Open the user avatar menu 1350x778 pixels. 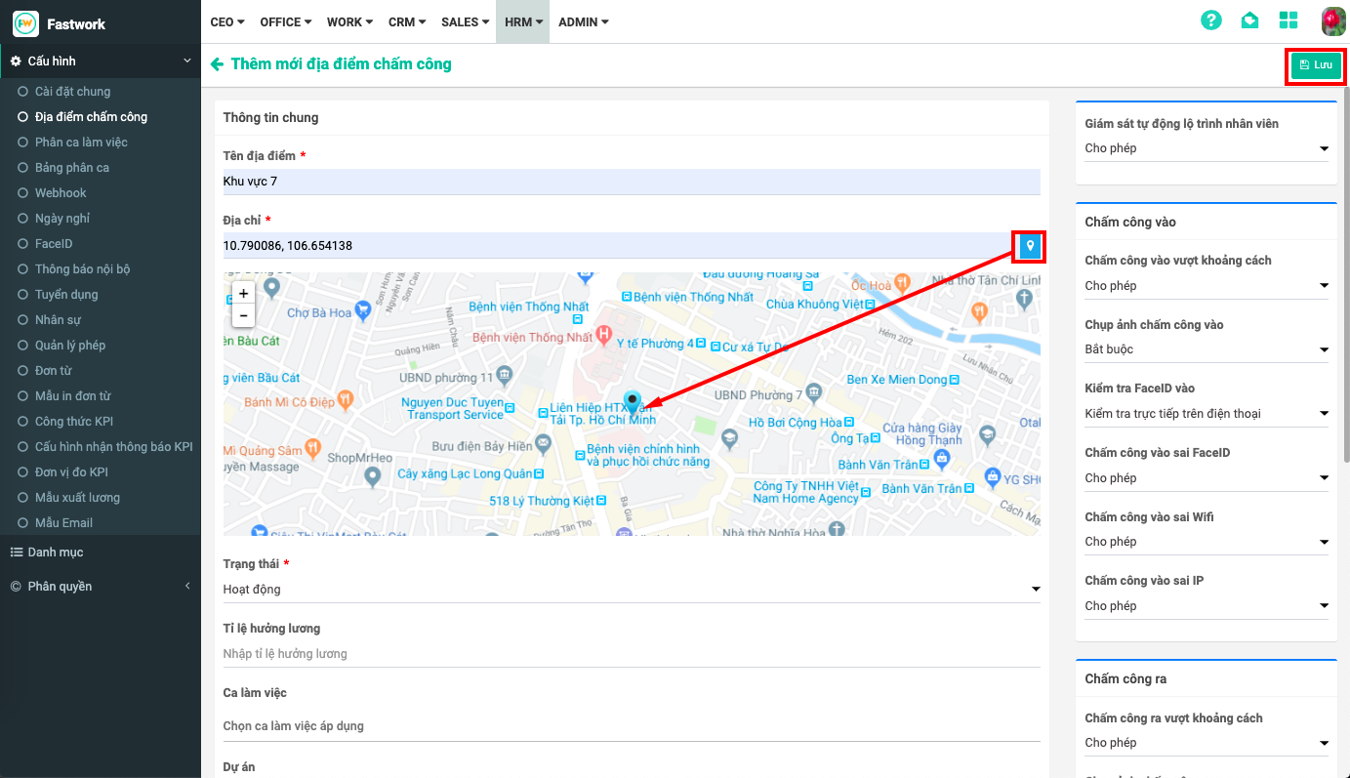pyautogui.click(x=1333, y=20)
